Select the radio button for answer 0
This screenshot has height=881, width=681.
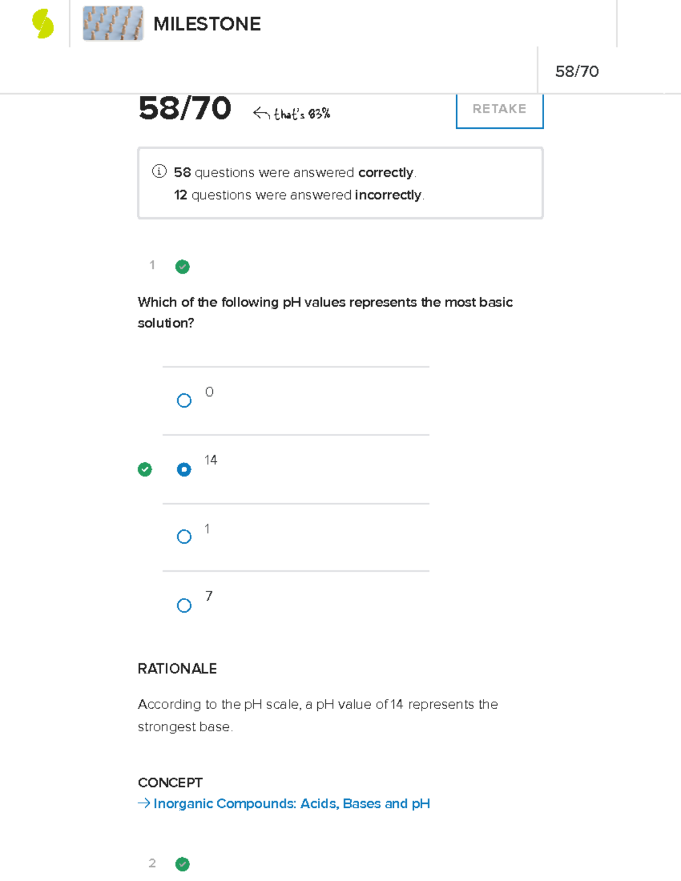(x=184, y=401)
